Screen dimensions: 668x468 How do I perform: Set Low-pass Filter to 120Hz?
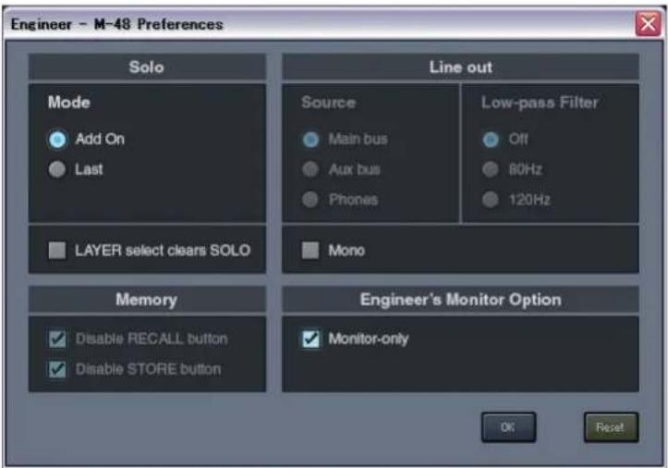click(491, 199)
